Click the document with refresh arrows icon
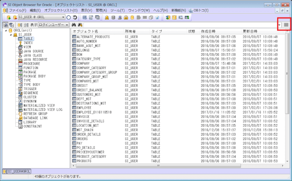The image size is (292, 181). click(x=157, y=17)
